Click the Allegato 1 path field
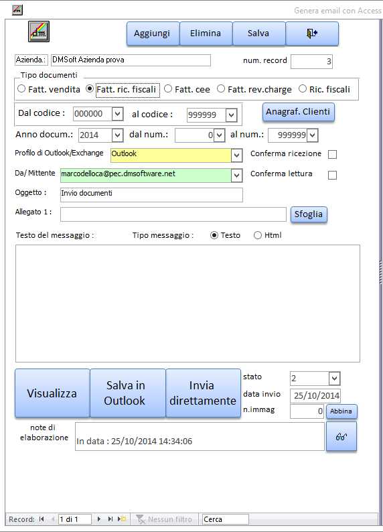Screen dimensions: 383x532 pyautogui.click(x=173, y=214)
